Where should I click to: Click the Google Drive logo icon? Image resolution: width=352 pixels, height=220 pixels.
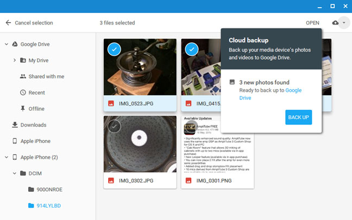click(x=15, y=44)
